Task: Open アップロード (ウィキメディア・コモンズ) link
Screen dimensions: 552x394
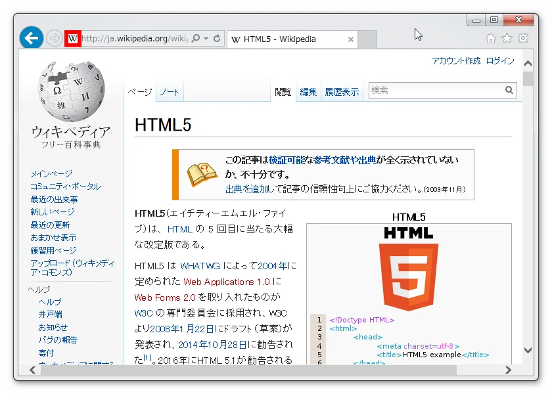Action: pyautogui.click(x=72, y=268)
